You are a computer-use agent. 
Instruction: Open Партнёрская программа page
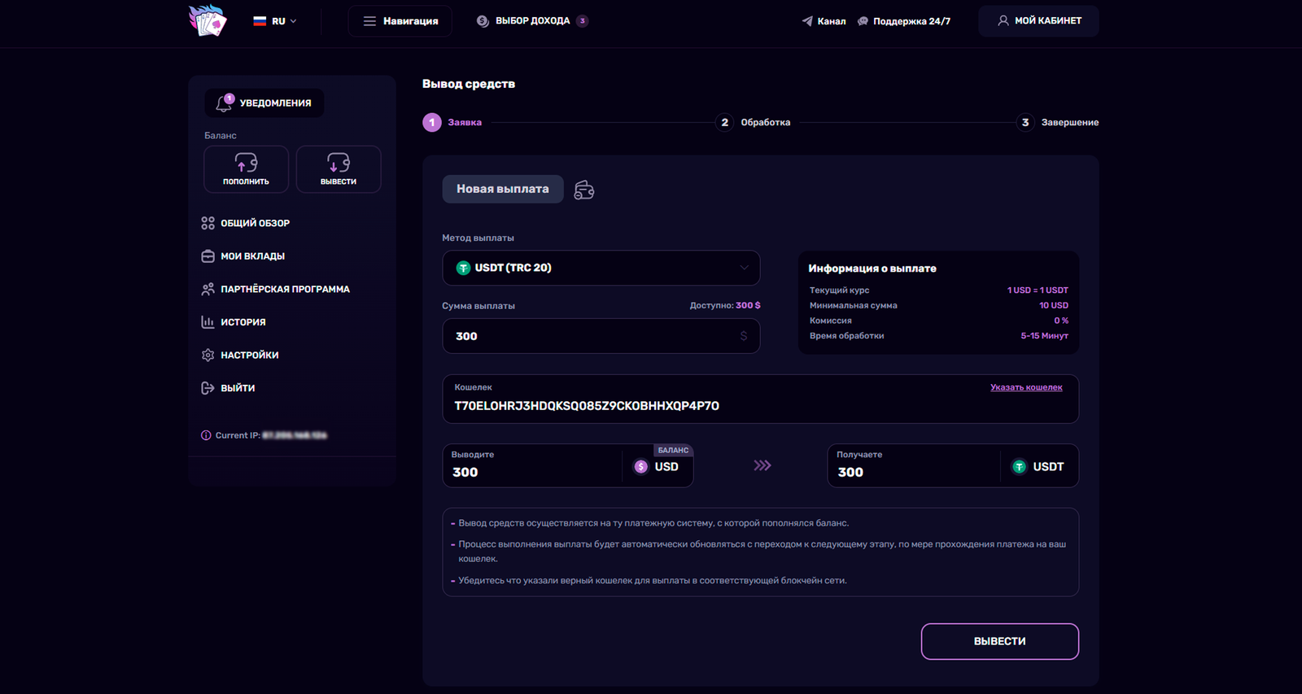[285, 289]
